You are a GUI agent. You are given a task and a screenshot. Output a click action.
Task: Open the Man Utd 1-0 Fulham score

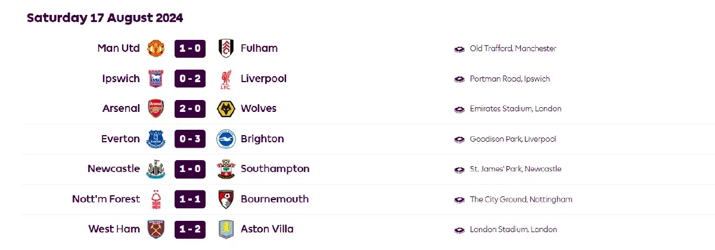190,48
